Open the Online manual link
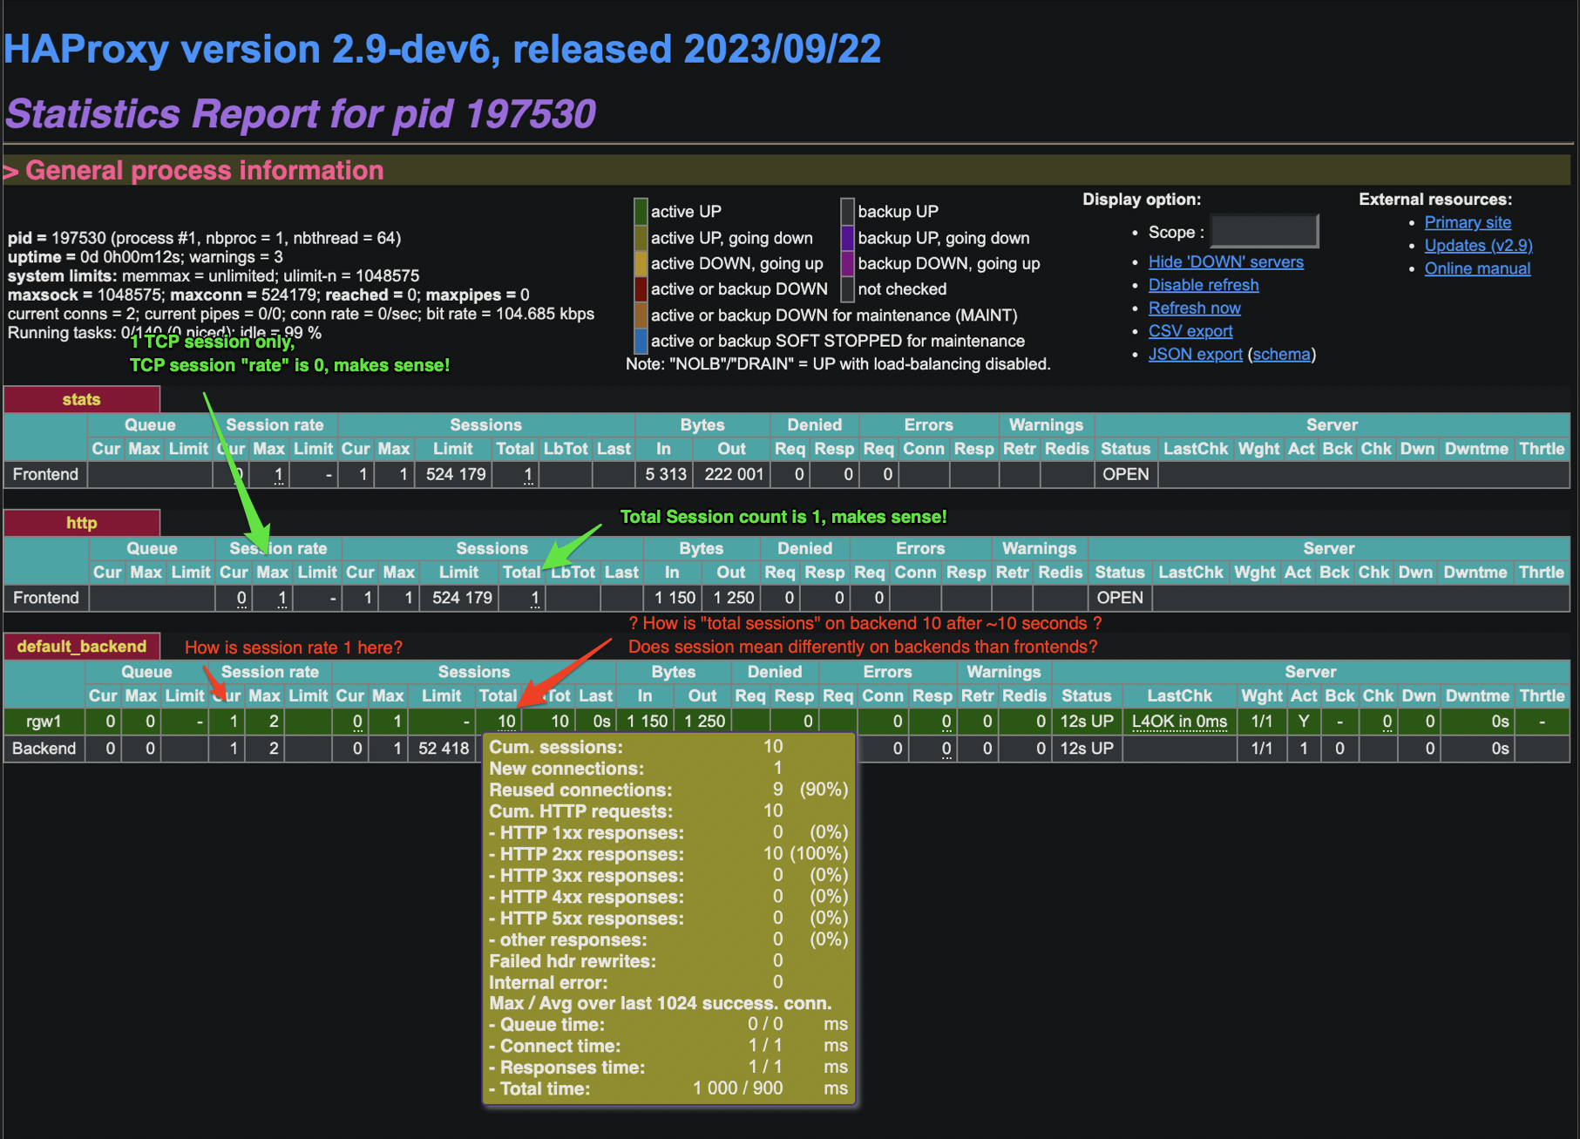The image size is (1580, 1139). (1477, 268)
